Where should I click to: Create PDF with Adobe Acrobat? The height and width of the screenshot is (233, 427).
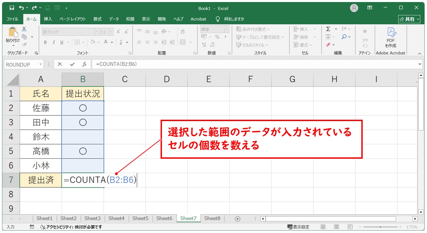(391, 38)
